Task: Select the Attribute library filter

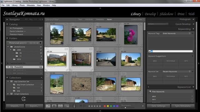Action: tap(89, 19)
